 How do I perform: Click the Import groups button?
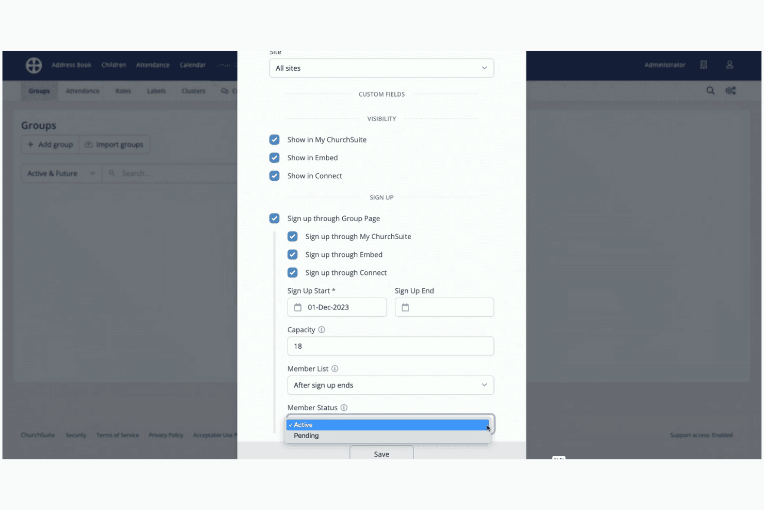tap(114, 145)
